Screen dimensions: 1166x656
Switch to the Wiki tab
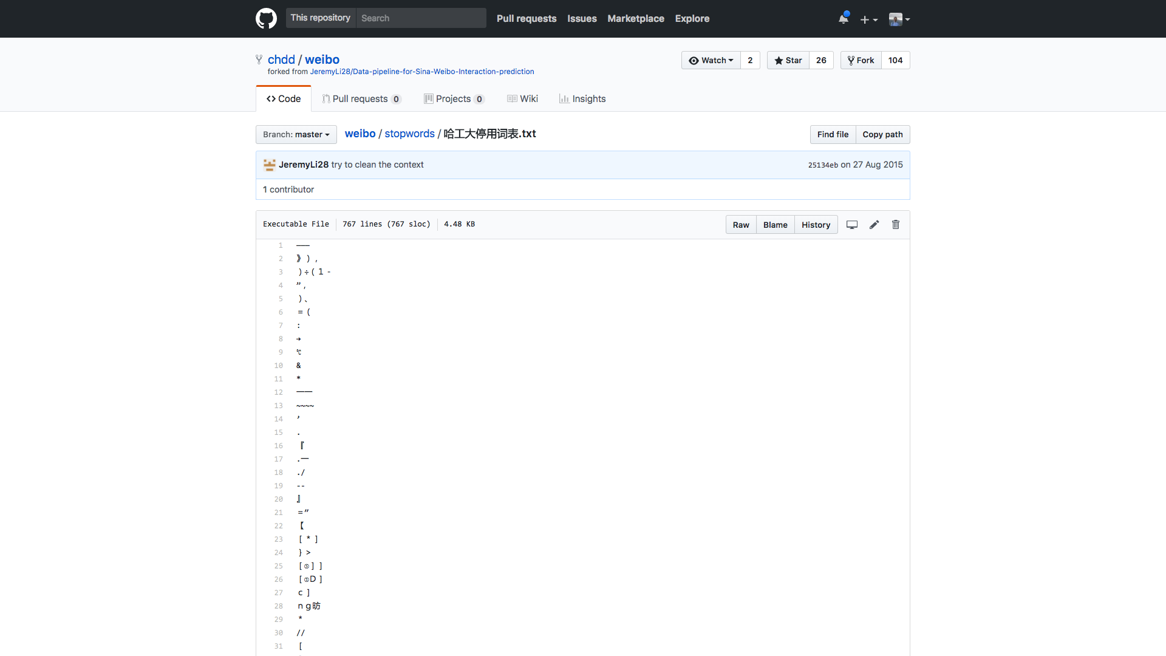tap(522, 98)
